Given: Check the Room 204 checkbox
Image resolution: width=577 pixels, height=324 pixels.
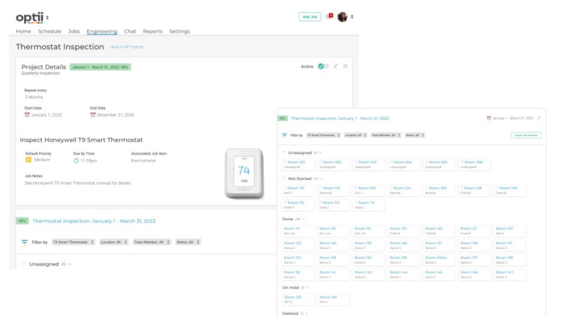Looking at the screenshot, I should pos(391,162).
